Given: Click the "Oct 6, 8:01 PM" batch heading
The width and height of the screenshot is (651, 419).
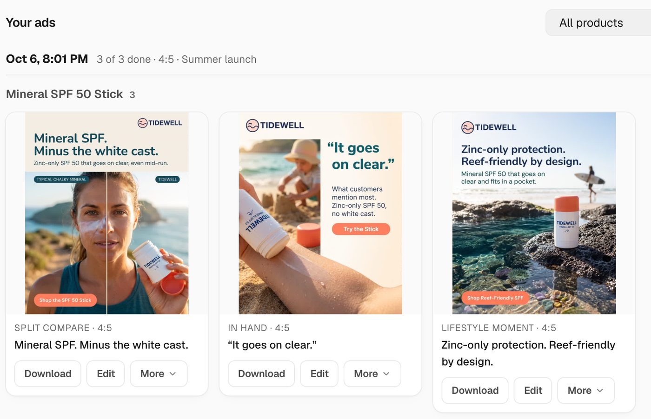Looking at the screenshot, I should [47, 59].
